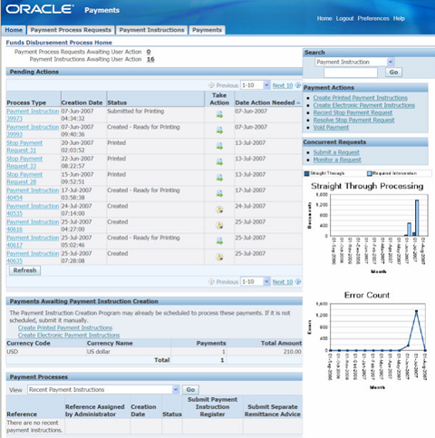Open the Payments tab
Image resolution: width=435 pixels, height=438 pixels.
point(207,30)
